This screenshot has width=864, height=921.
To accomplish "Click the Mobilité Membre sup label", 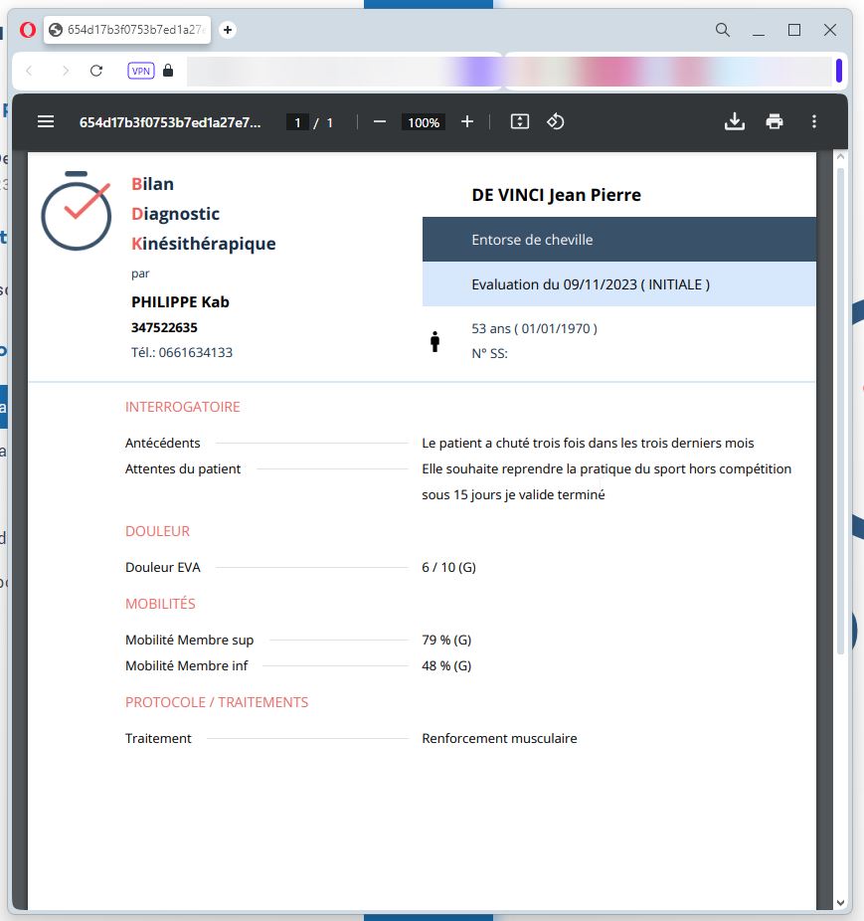I will tap(189, 640).
